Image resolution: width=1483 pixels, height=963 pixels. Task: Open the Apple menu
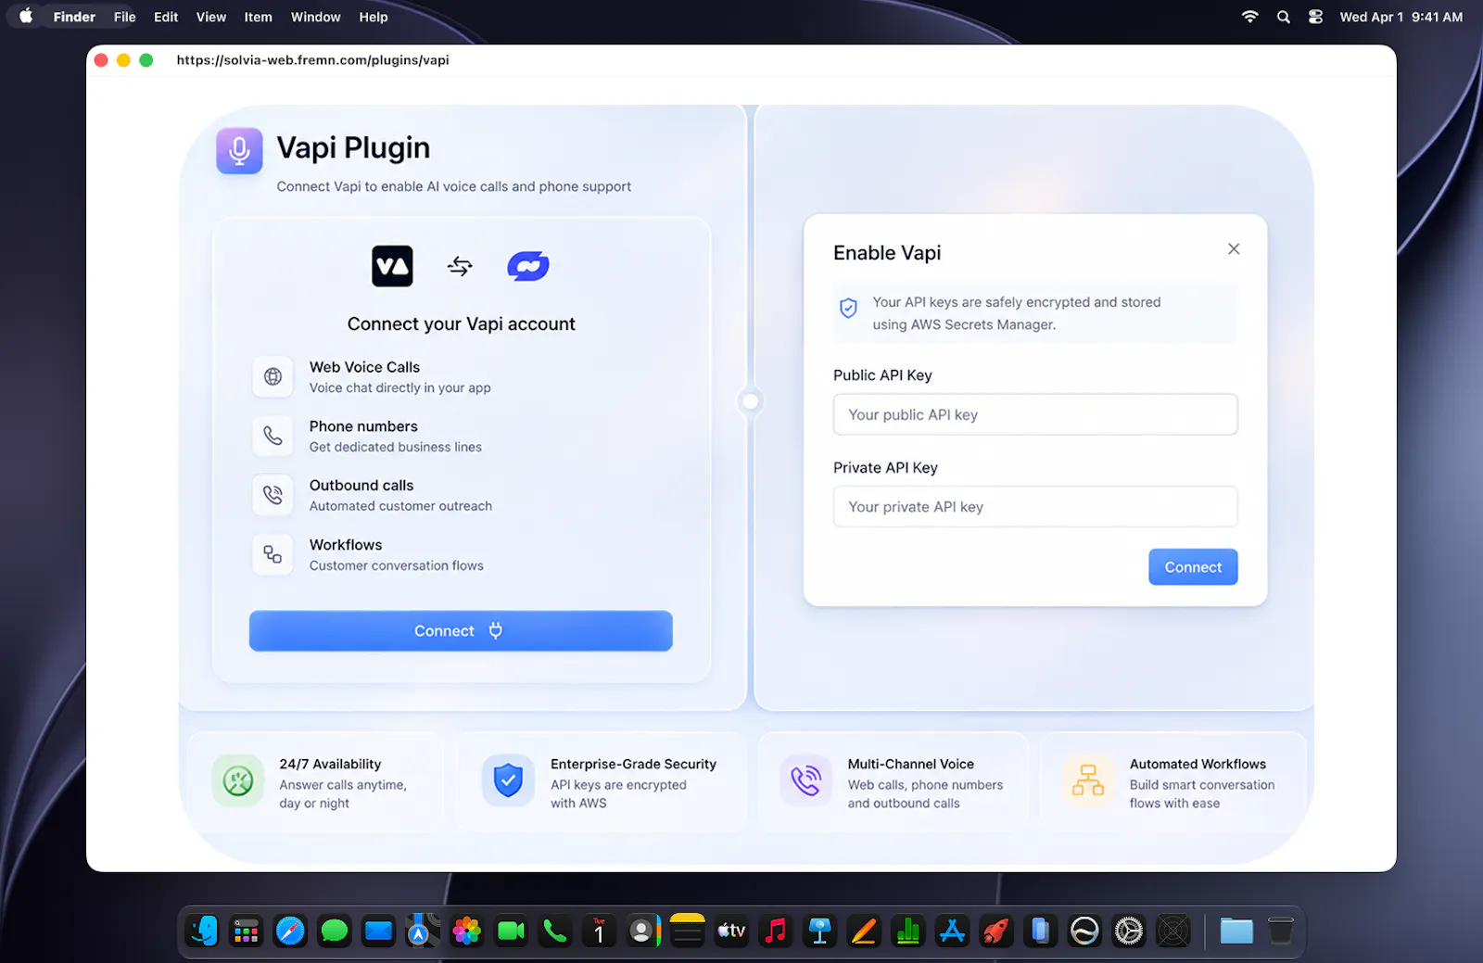click(26, 17)
